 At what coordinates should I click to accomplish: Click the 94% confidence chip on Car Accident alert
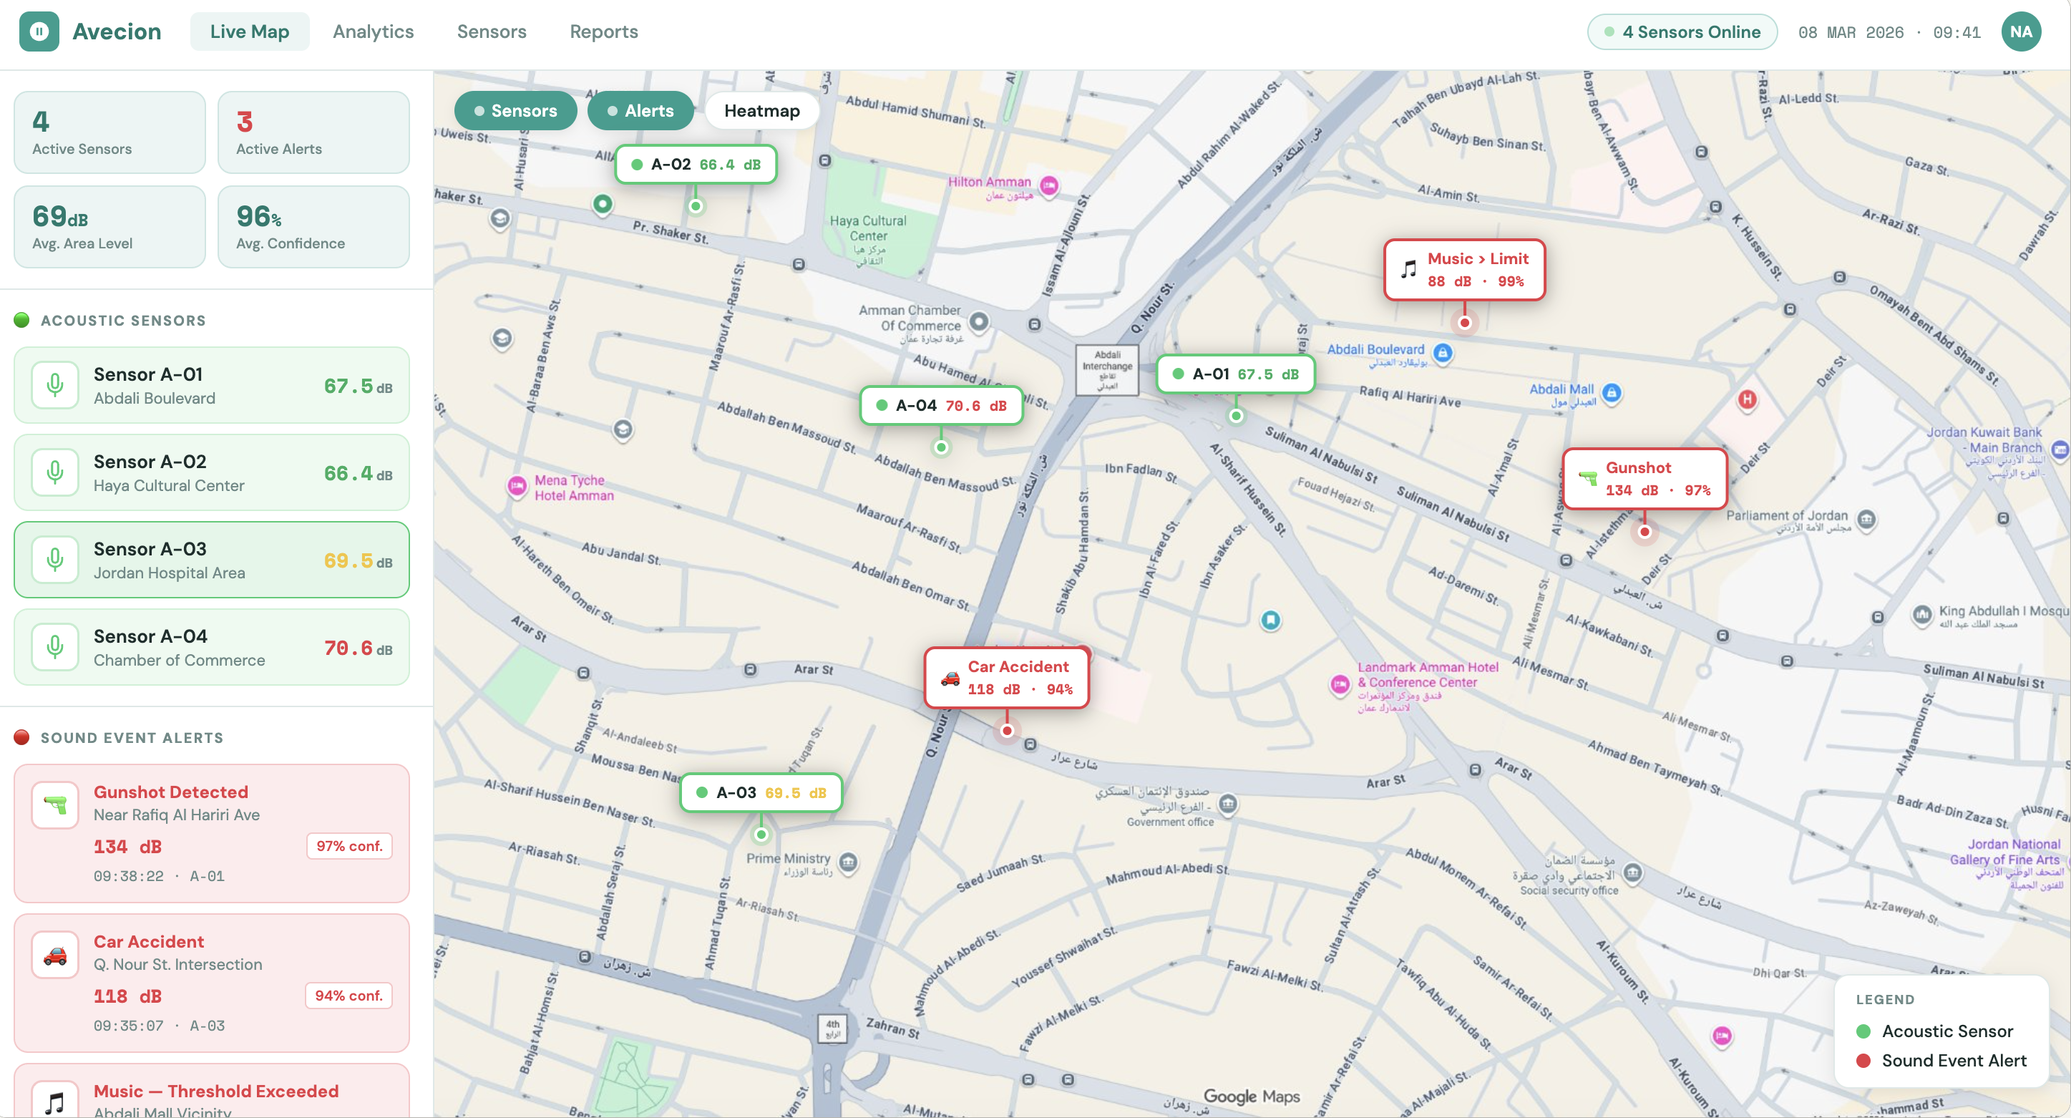[348, 995]
